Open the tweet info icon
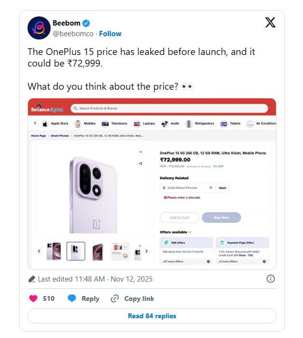Image resolution: width=303 pixels, height=338 pixels. click(x=271, y=279)
